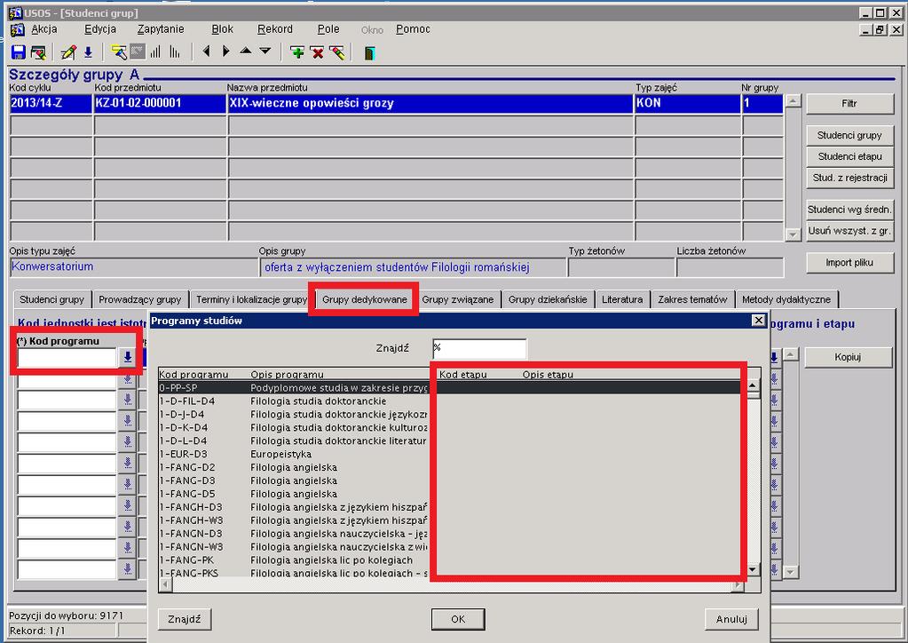Click the Kopiuj button
The height and width of the screenshot is (643, 908).
point(848,357)
